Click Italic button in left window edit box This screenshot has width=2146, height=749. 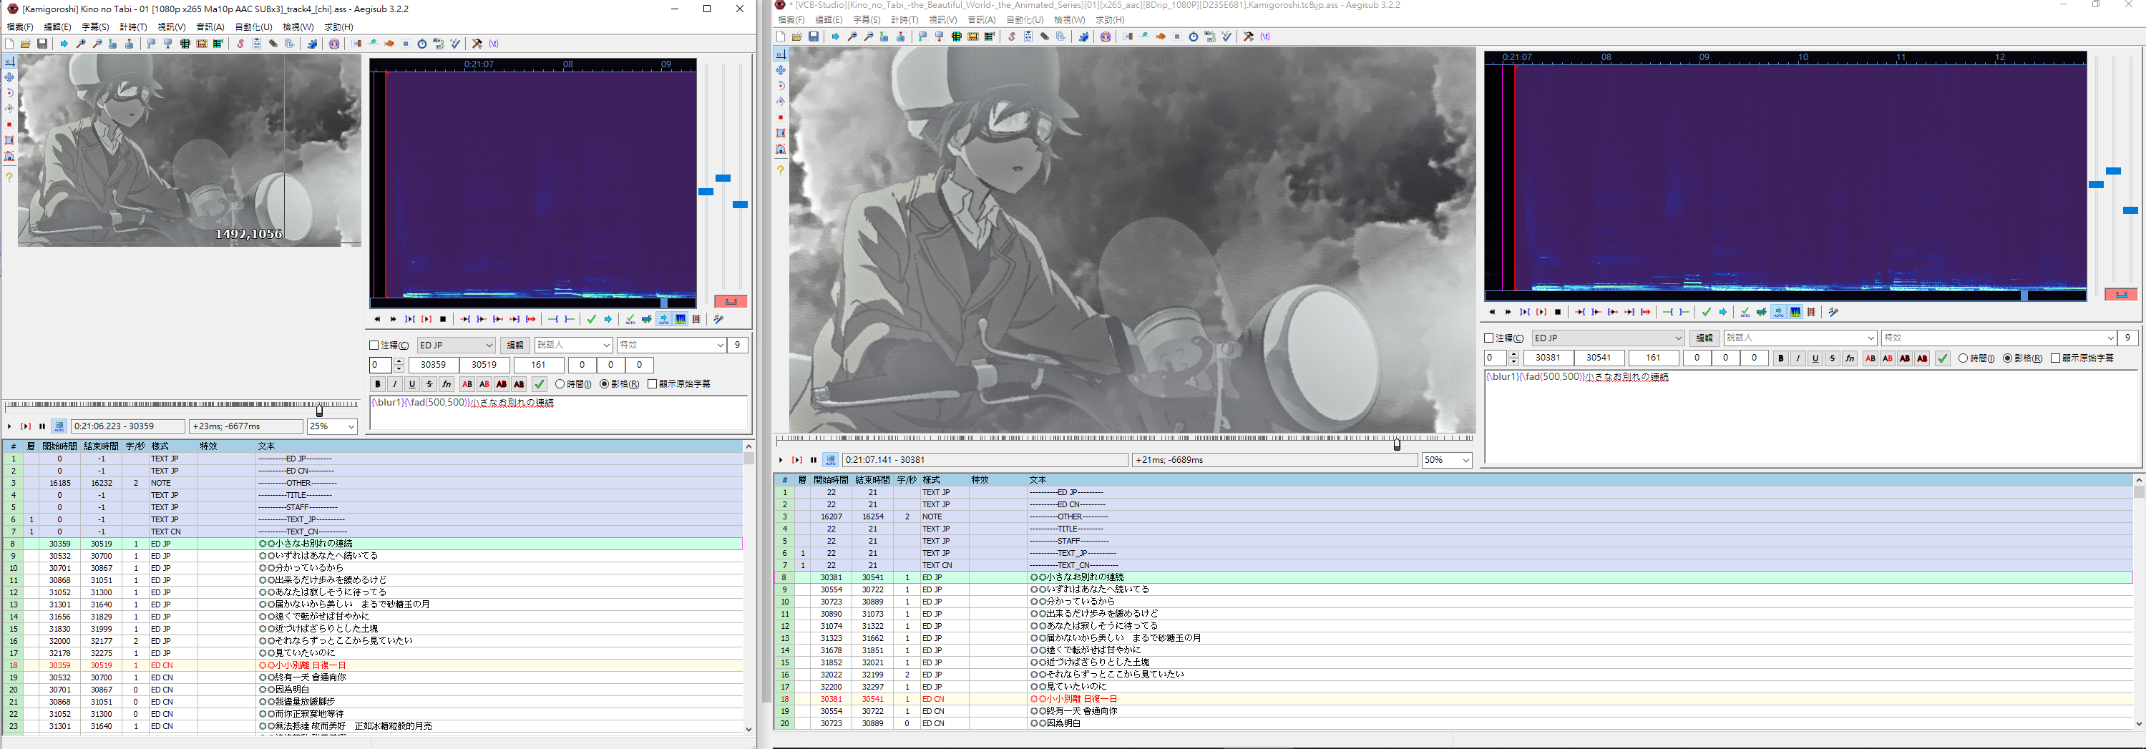(x=395, y=384)
